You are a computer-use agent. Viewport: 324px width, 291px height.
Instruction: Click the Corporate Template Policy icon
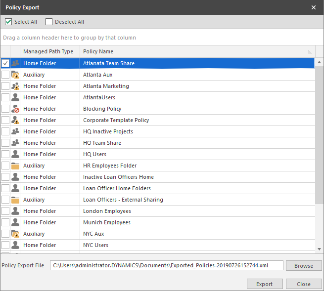(15, 120)
